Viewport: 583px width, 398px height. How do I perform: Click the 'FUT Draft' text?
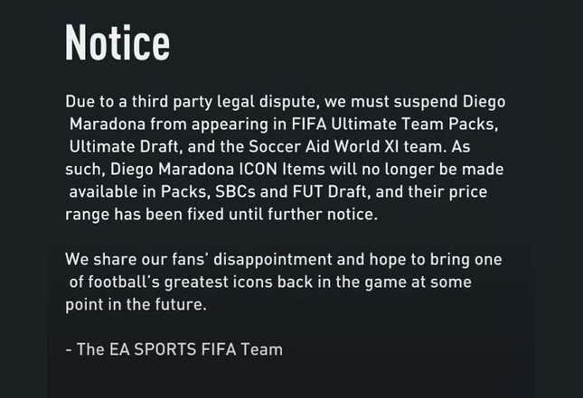click(332, 192)
